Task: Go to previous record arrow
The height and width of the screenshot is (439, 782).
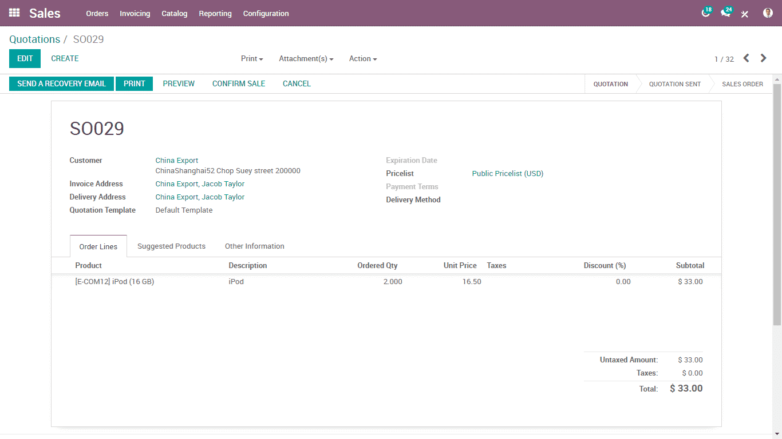Action: point(746,58)
